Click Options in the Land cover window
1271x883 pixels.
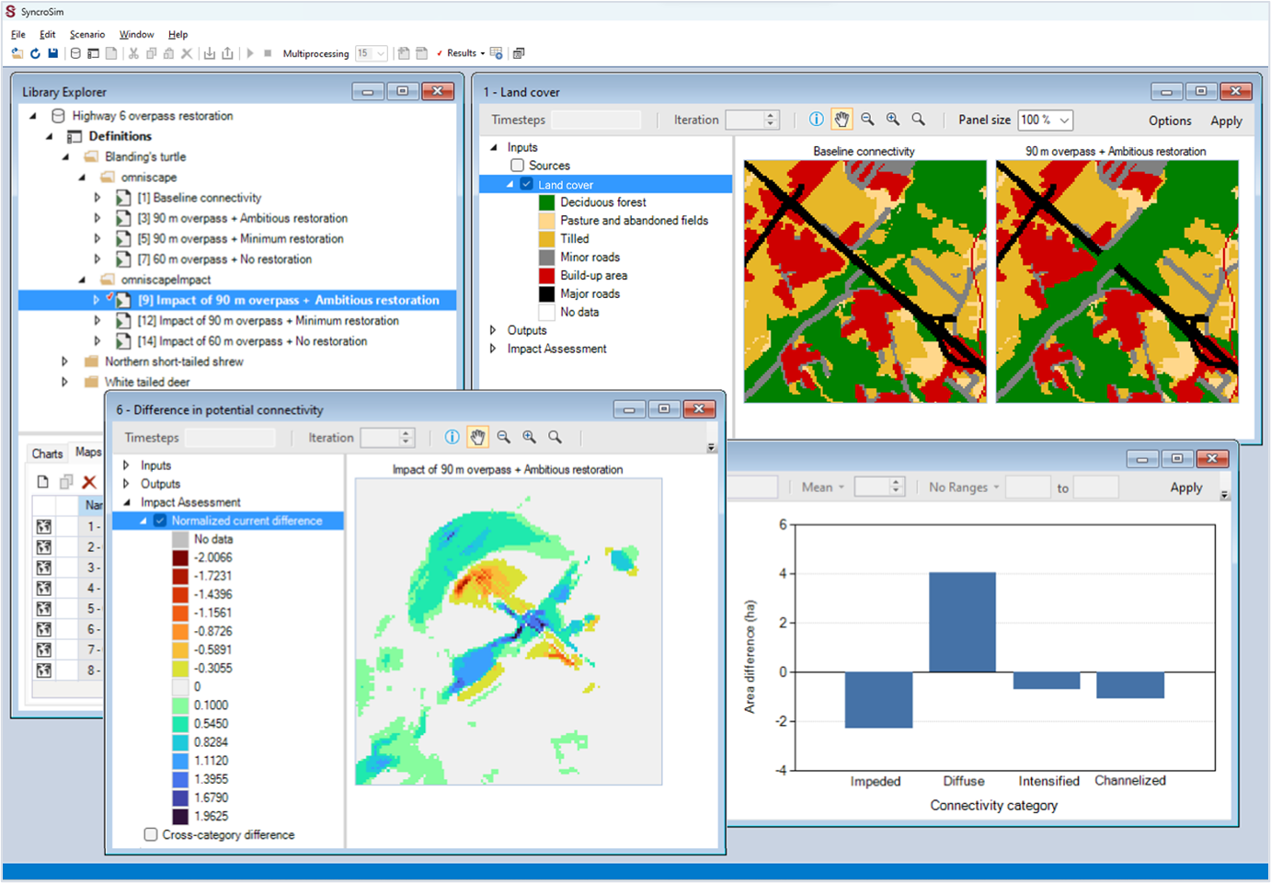point(1170,120)
